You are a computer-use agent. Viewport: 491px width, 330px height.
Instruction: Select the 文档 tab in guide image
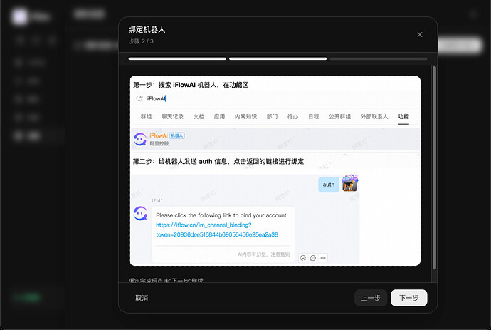pyautogui.click(x=199, y=117)
